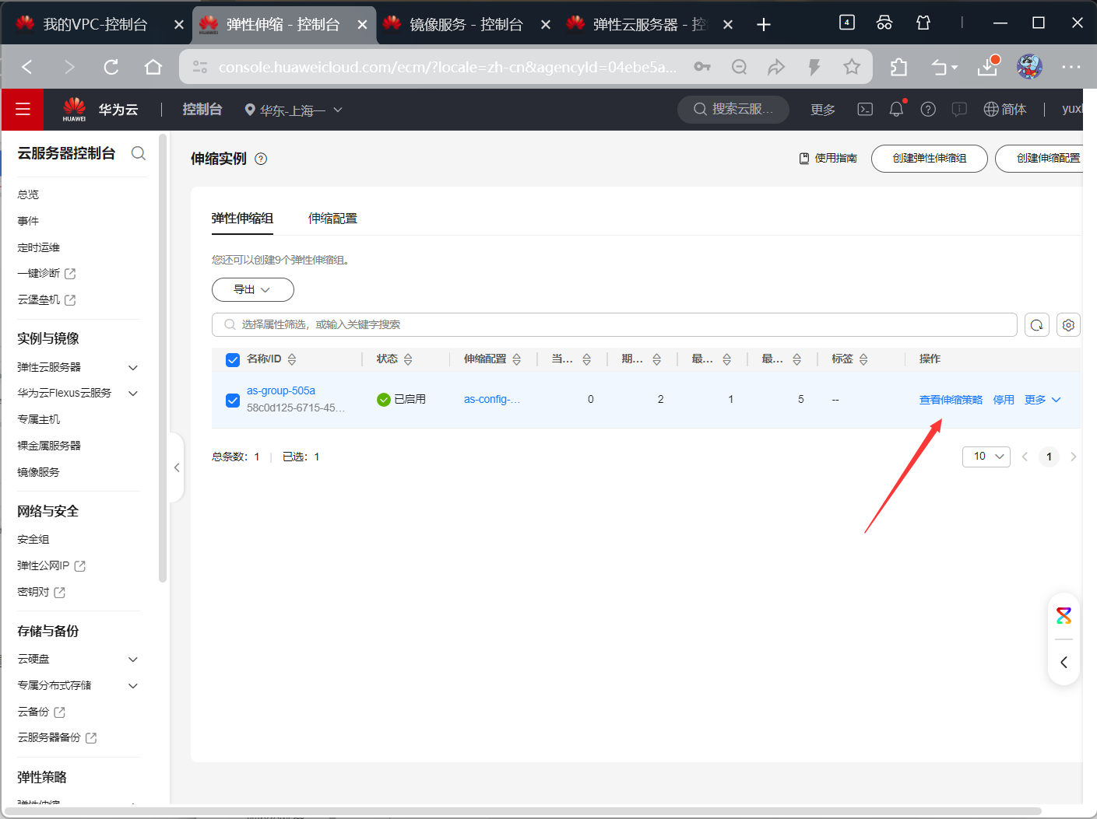Bookmark this page with star icon

click(x=852, y=67)
